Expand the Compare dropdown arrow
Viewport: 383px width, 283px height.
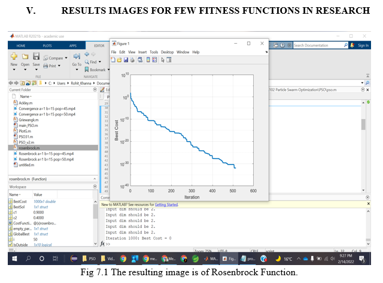click(x=66, y=58)
